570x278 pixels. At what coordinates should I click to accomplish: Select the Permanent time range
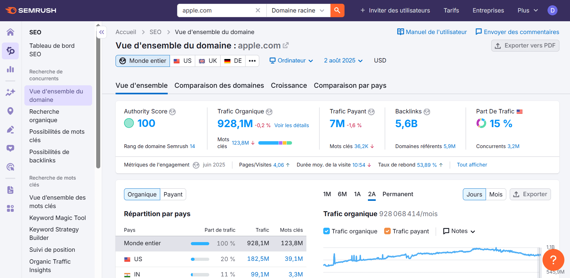[x=398, y=194]
